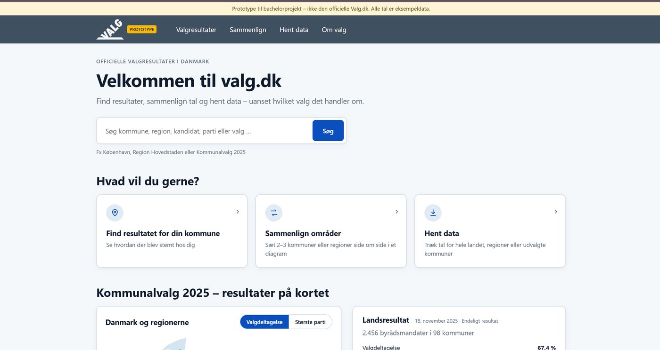Click date '18. november 2025 · Endeligt resultat'
Image resolution: width=660 pixels, height=350 pixels.
[x=456, y=321]
